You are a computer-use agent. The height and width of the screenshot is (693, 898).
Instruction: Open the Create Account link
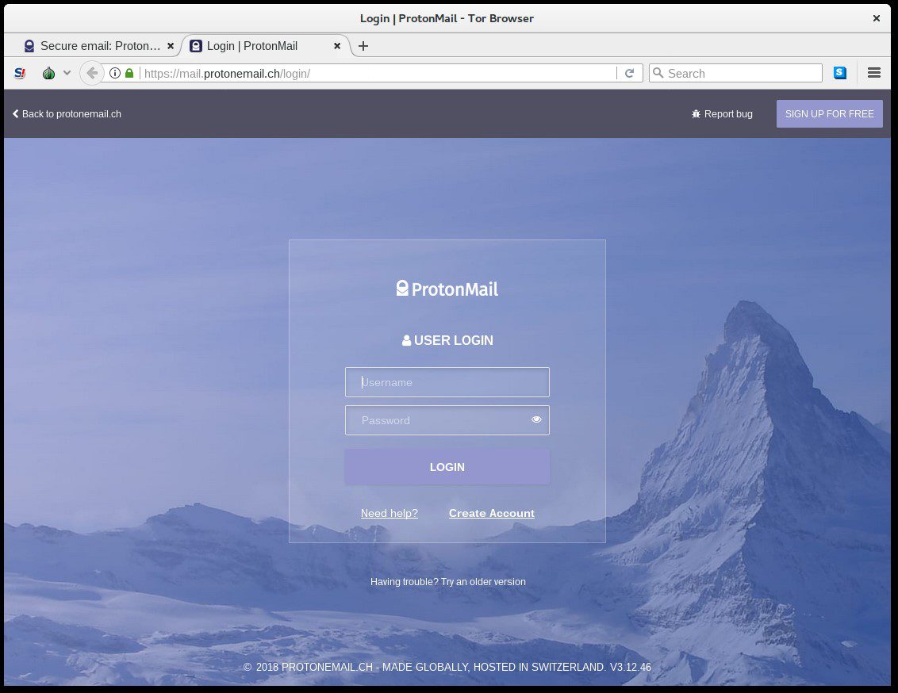pyautogui.click(x=491, y=513)
